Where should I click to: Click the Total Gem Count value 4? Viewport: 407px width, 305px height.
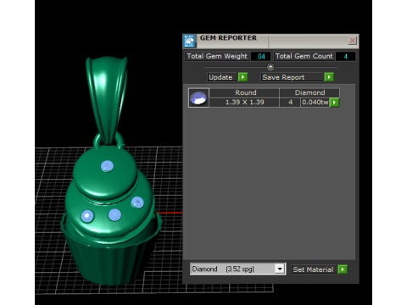tap(346, 57)
